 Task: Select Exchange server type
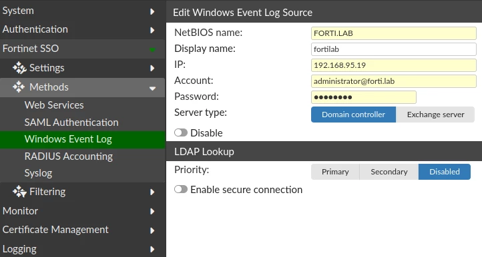(435, 115)
